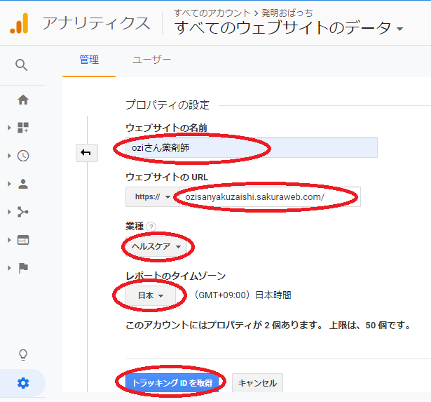Open the search icon in sidebar

(22, 65)
